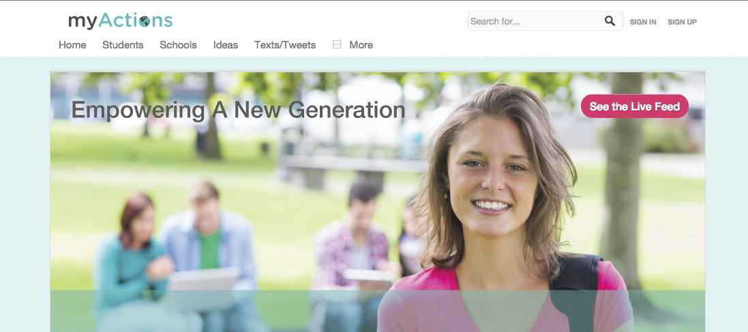Expand the More navigation menu
Screen dimensions: 748x332
(361, 45)
